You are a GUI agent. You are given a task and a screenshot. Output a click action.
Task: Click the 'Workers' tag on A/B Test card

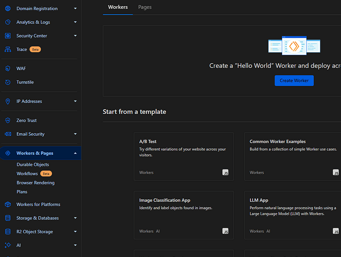[147, 173]
